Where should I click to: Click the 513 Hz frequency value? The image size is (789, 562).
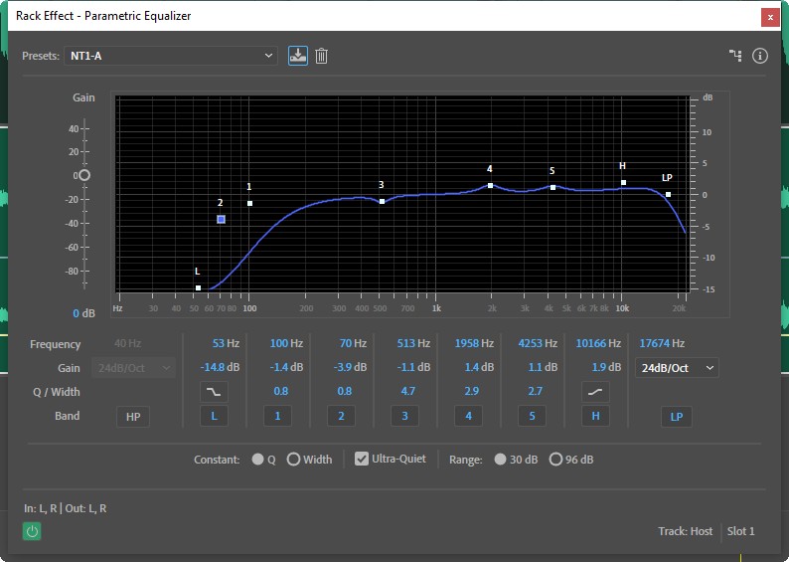[404, 343]
